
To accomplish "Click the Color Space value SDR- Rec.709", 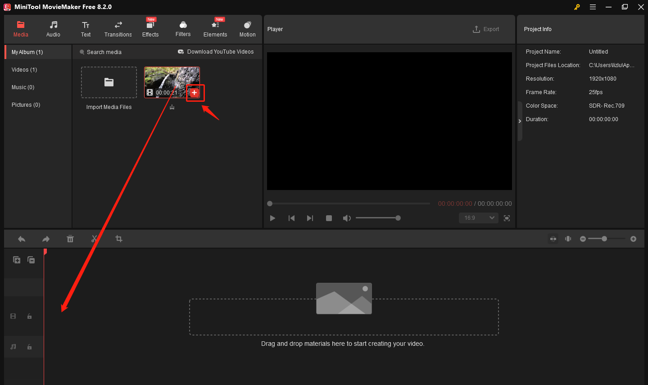I will click(x=607, y=106).
